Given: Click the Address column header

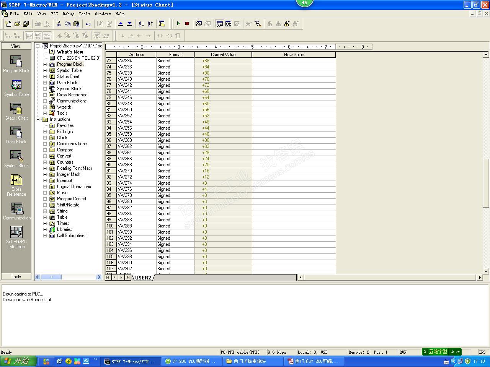Looking at the screenshot, I should click(136, 55).
